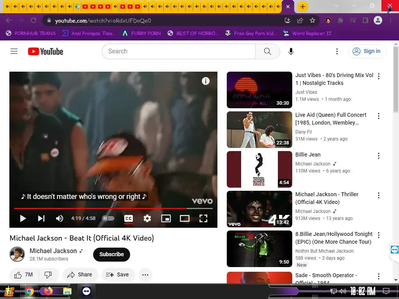Open options for One More Chance Tour video
The height and width of the screenshot is (299, 399).
coord(379,235)
